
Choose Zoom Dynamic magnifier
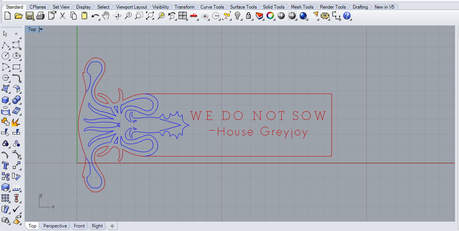[128, 16]
